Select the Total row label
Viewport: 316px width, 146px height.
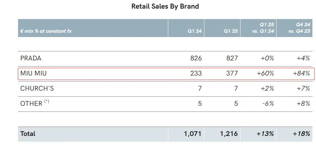(x=28, y=134)
